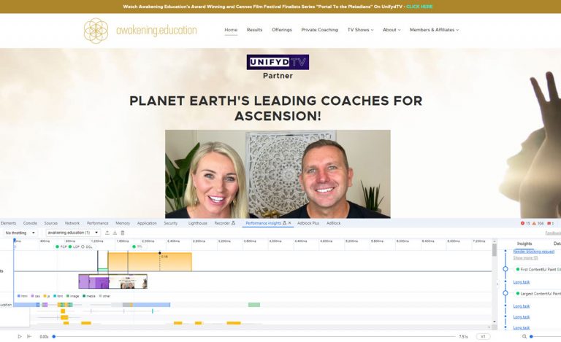Viewport: 561px width, 342px height.
Task: Delete the recording with the trash icon
Action: 123,233
